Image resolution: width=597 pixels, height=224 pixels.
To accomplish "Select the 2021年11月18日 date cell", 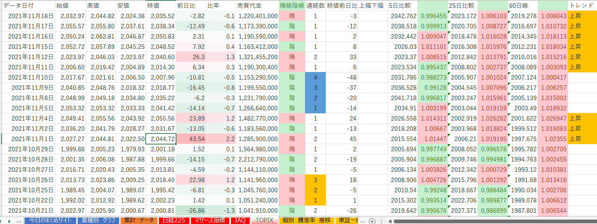I will pos(29,16).
